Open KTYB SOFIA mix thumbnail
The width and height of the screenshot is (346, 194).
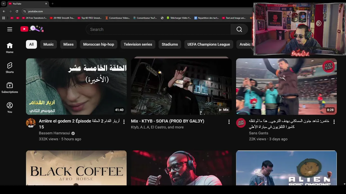[x=181, y=86]
